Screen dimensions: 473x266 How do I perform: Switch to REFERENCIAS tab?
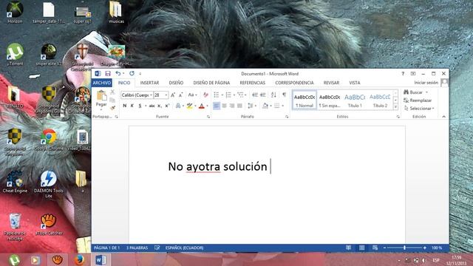pos(253,83)
